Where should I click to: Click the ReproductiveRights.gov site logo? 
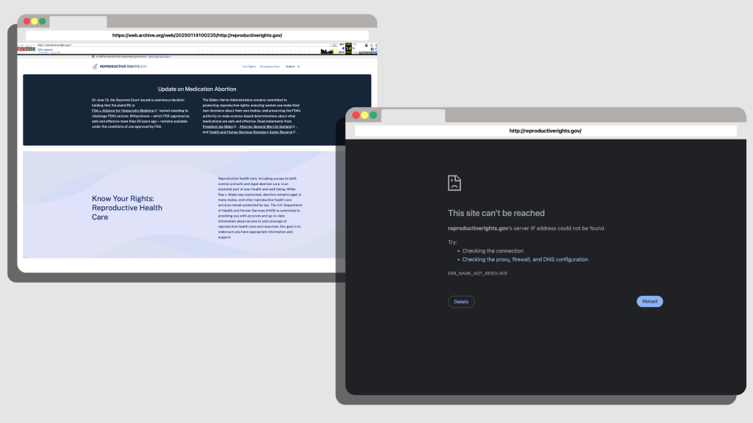(119, 66)
